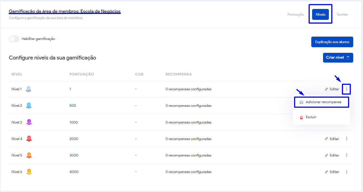Click the gift icon beside Adicionar recompensa
Image resolution: width=363 pixels, height=192 pixels.
pyautogui.click(x=301, y=102)
